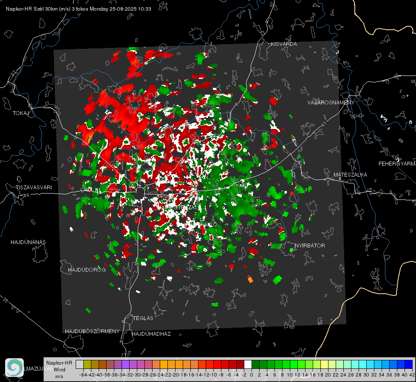Click the HAJDÚBÖSZÖRMÉNY label
Screen dimensions: 416x382
coord(92,331)
